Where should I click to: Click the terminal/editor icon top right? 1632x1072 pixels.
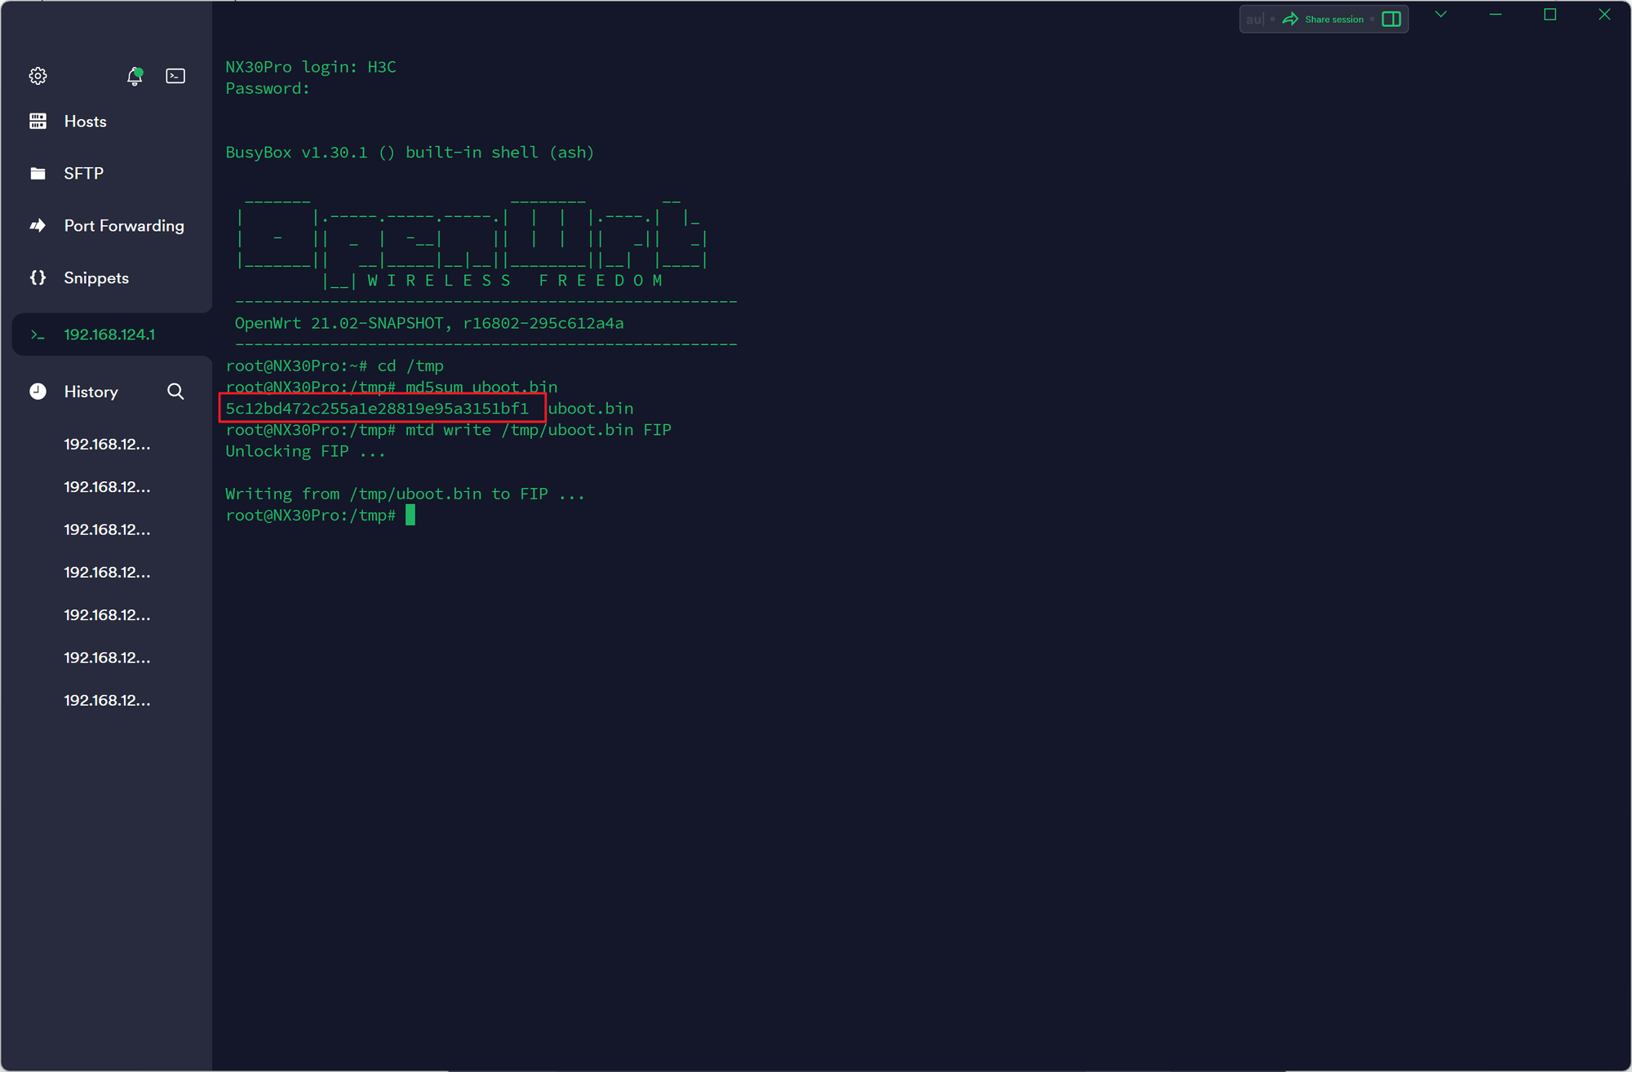pos(1391,19)
